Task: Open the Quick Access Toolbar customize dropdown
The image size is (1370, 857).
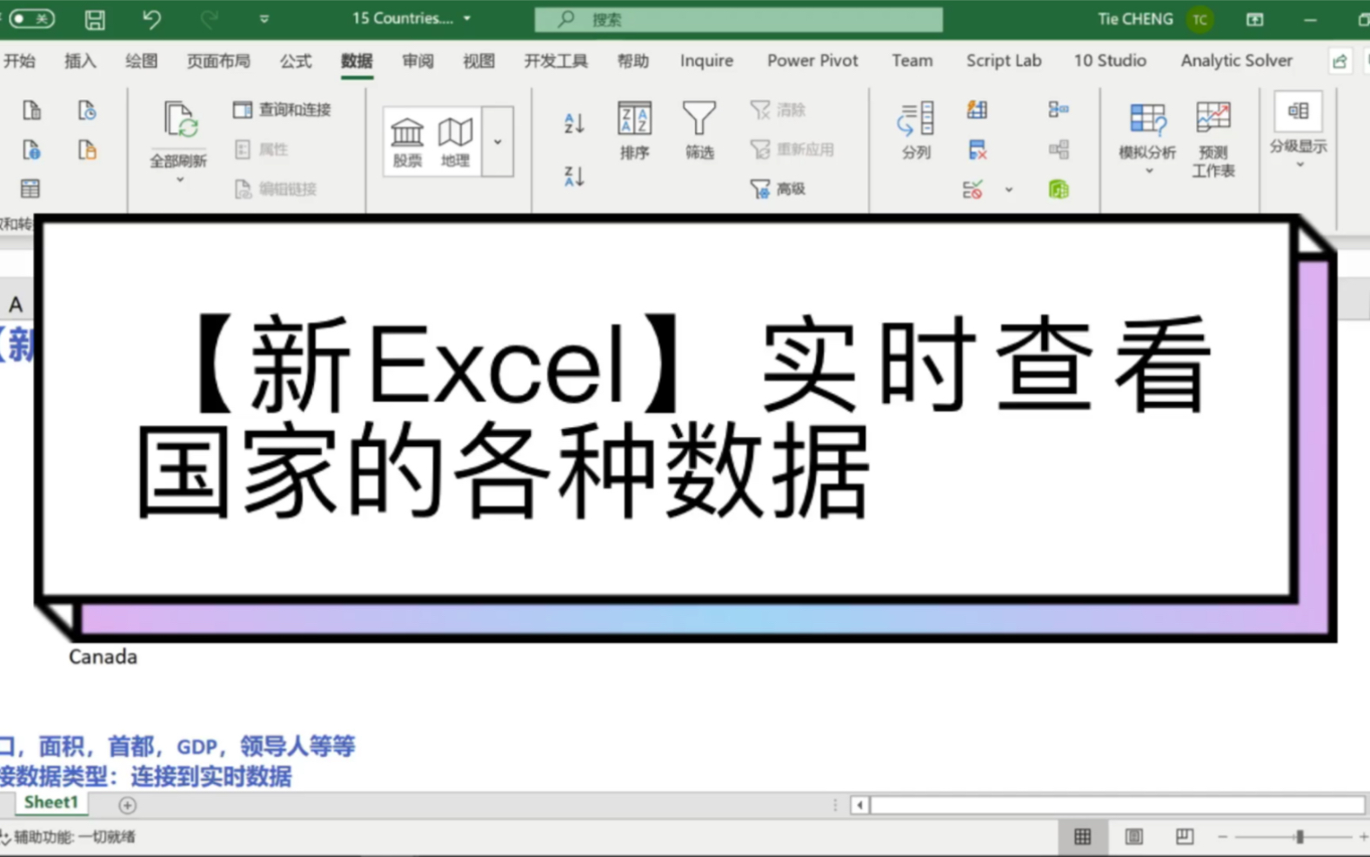Action: click(264, 18)
